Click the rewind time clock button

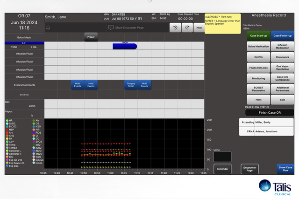coord(175,27)
